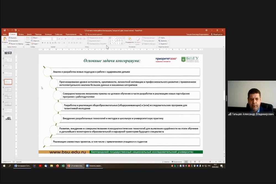Toggle Comments (Примечания) pane in status bar
This screenshot has height=184, width=276.
(x=177, y=162)
